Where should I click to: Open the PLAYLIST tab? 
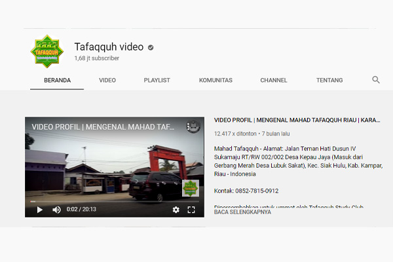click(157, 80)
